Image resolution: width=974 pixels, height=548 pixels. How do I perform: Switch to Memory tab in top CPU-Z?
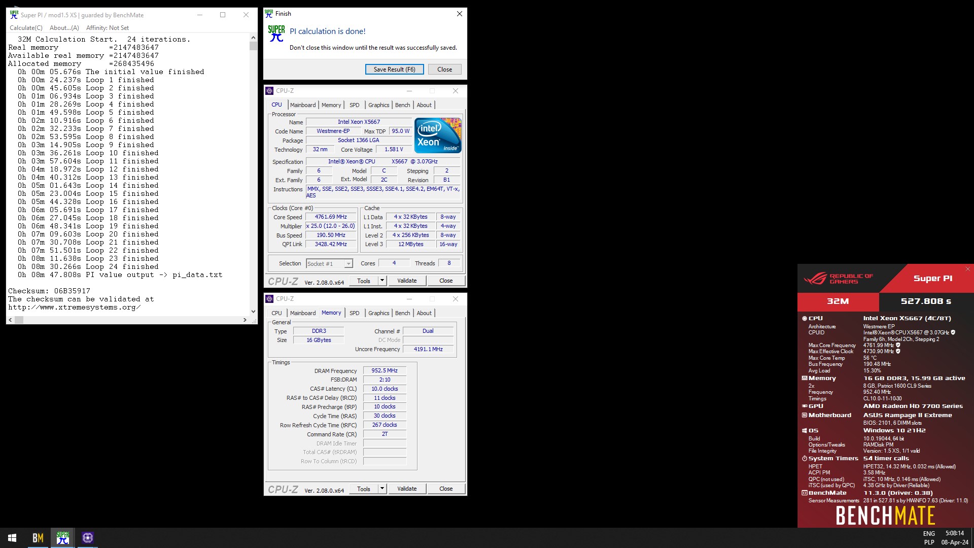[331, 105]
